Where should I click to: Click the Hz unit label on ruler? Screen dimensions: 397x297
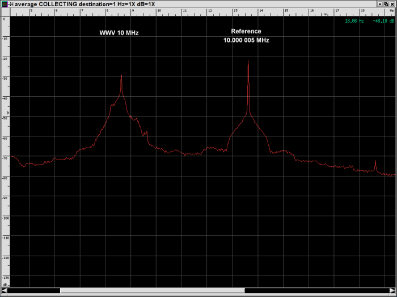point(392,11)
